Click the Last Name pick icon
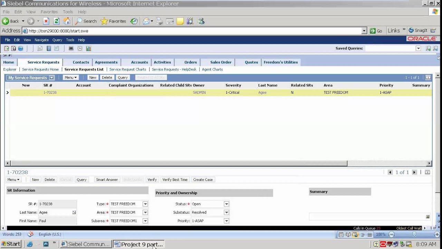The width and height of the screenshot is (442, 249). tap(74, 212)
